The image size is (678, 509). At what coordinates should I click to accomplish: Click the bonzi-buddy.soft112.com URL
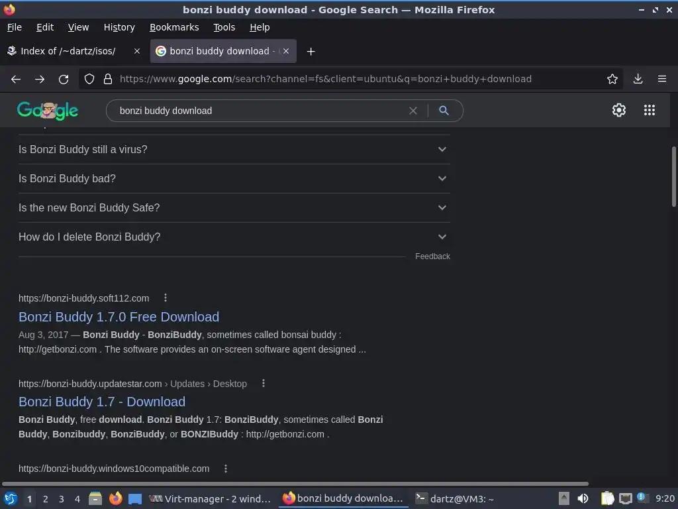click(84, 298)
